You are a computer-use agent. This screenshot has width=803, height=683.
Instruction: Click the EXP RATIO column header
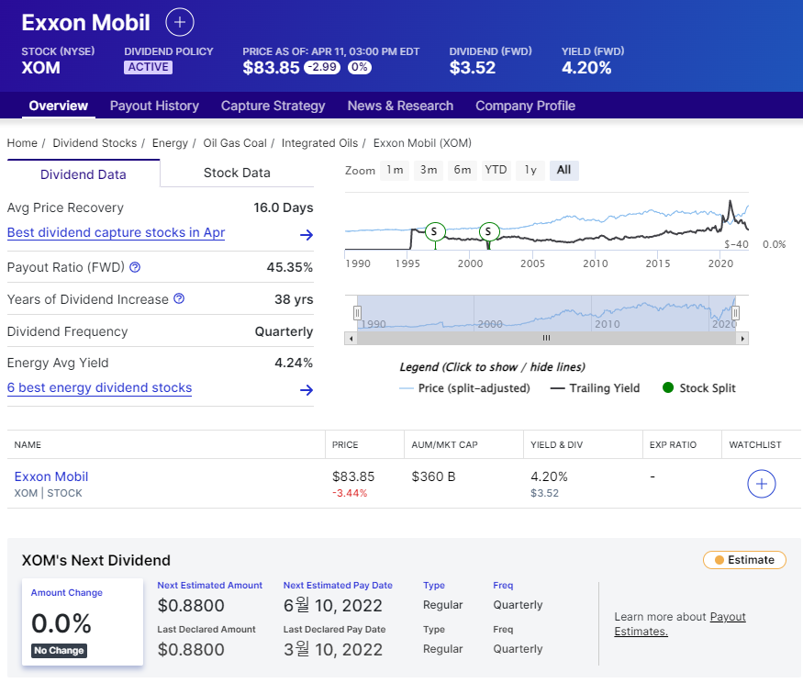(673, 444)
